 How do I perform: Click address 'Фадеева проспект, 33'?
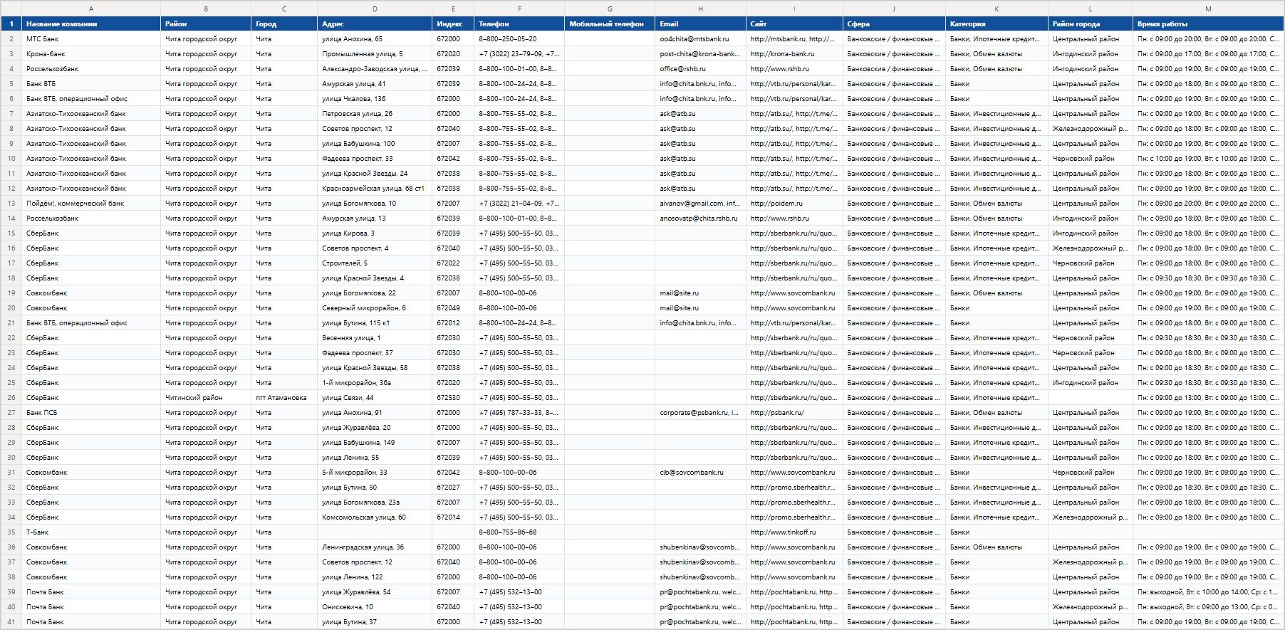click(375, 159)
